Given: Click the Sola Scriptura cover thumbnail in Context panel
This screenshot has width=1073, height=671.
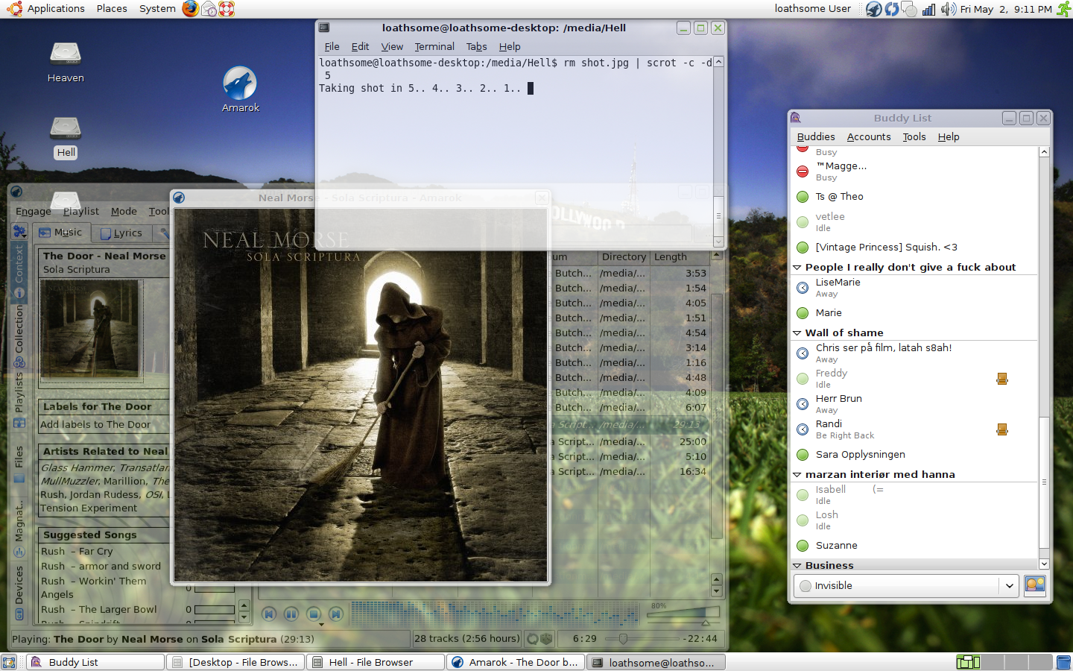Looking at the screenshot, I should (90, 330).
